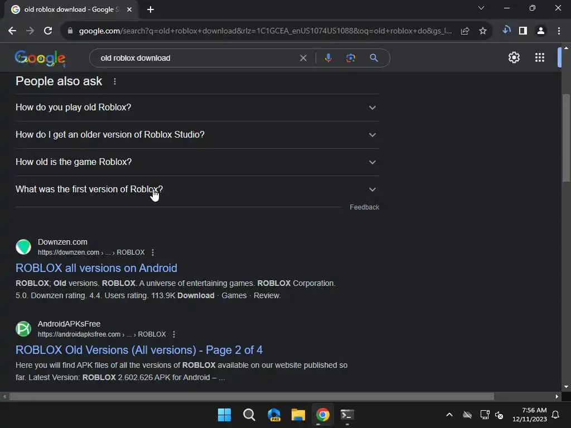Open Google quick settings gear

click(514, 57)
